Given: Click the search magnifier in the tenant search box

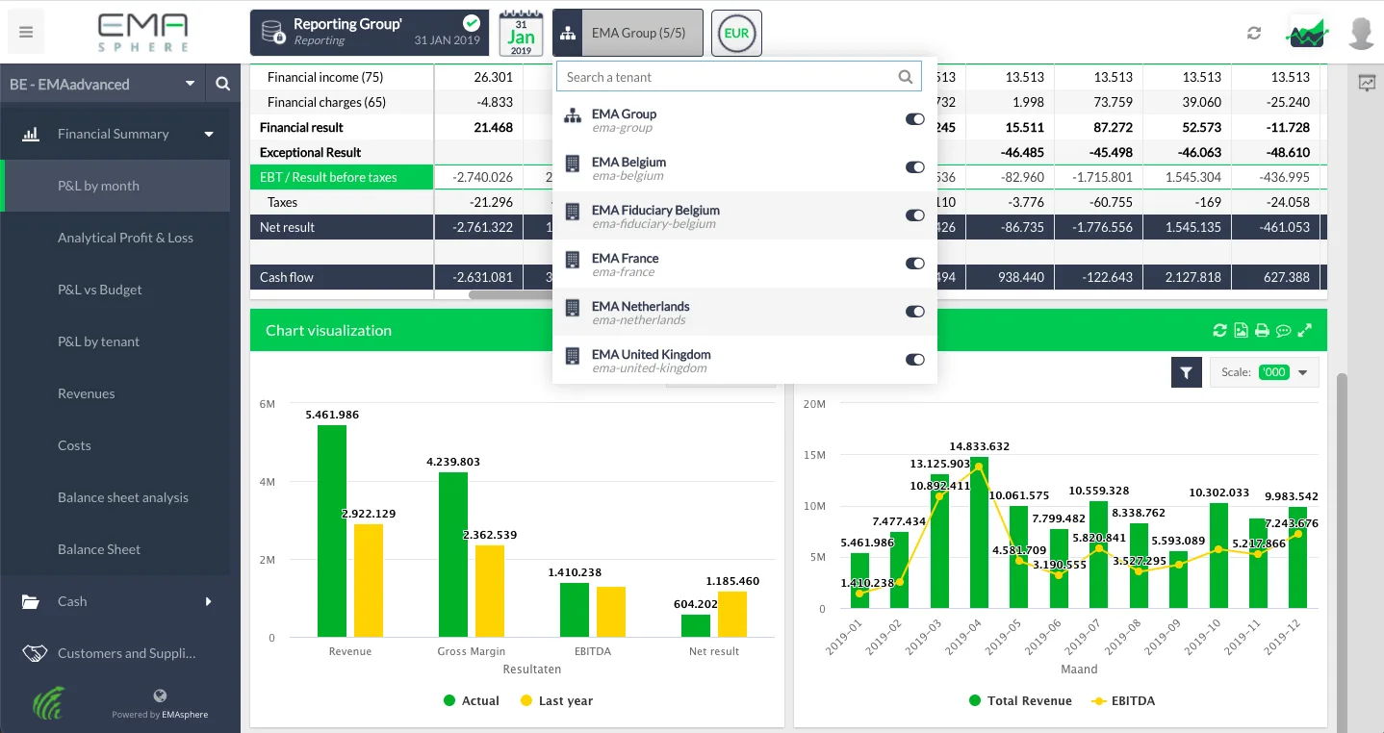Looking at the screenshot, I should [x=906, y=77].
